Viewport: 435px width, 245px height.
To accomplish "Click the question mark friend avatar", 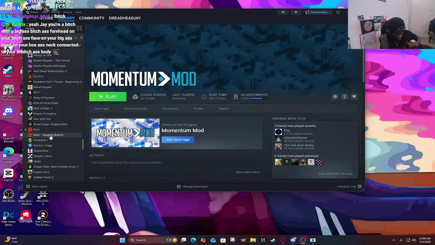I will [286, 162].
